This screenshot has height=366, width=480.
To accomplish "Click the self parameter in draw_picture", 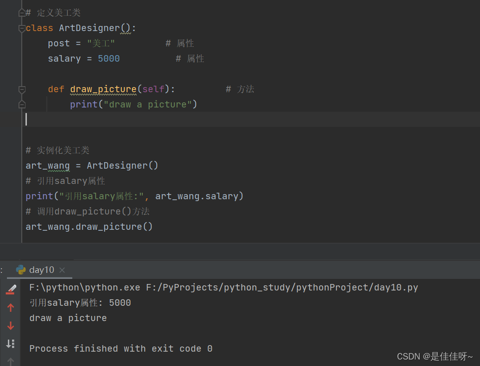I will pos(153,89).
